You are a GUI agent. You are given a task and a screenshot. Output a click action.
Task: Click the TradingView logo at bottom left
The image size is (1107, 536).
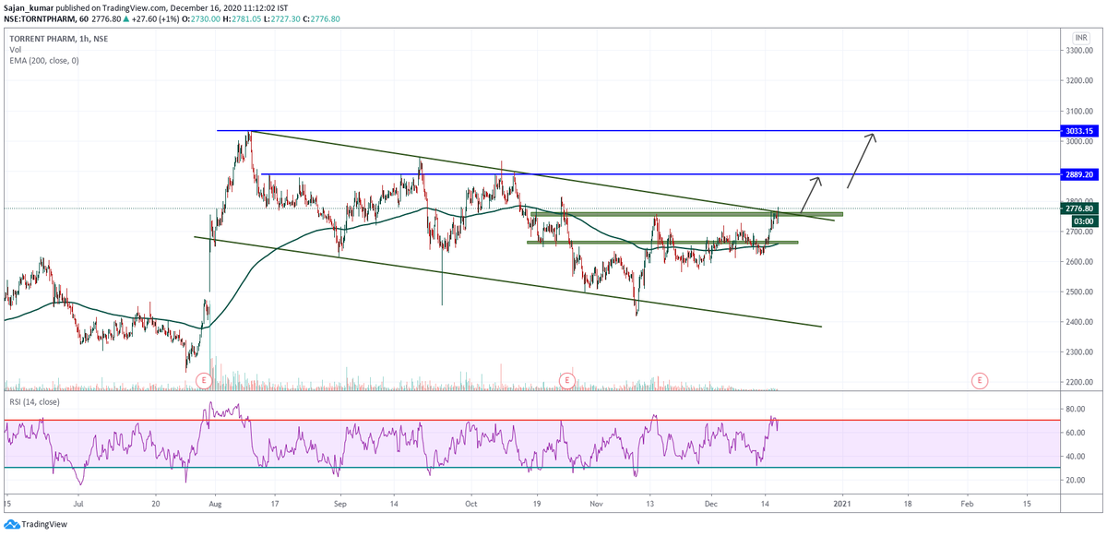coord(34,524)
